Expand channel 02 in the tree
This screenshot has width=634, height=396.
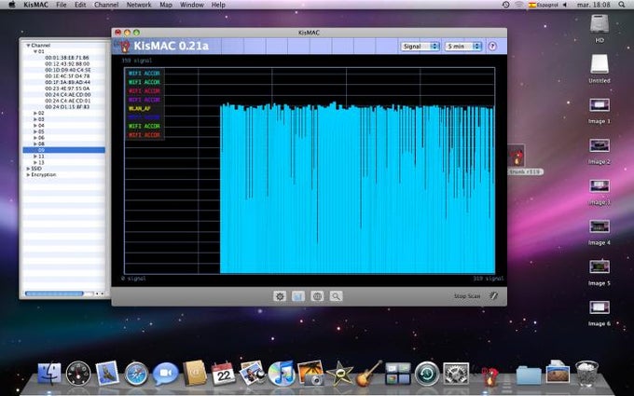(35, 113)
